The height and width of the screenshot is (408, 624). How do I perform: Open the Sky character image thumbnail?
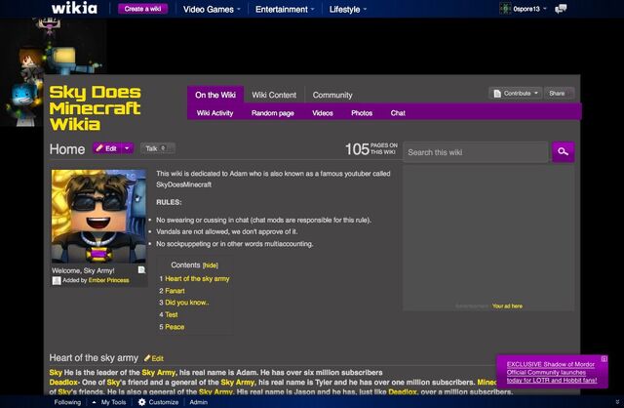click(x=98, y=217)
